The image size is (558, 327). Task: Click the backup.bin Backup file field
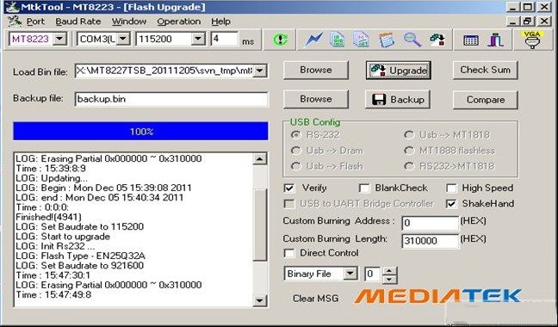point(171,99)
